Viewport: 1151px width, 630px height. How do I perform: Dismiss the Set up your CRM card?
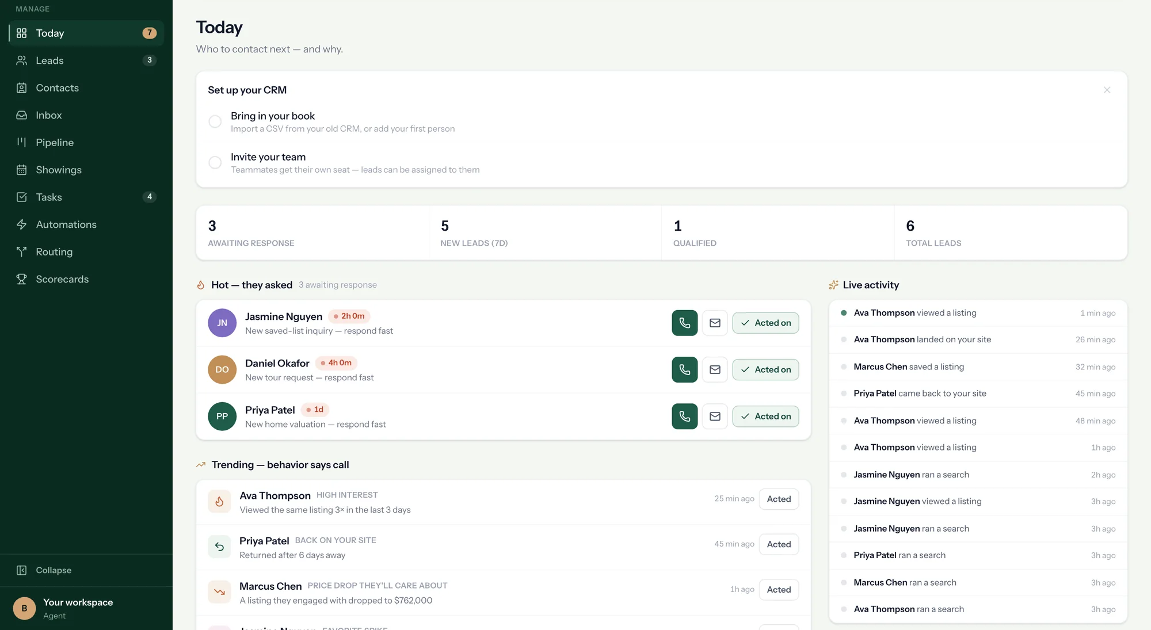pos(1107,90)
